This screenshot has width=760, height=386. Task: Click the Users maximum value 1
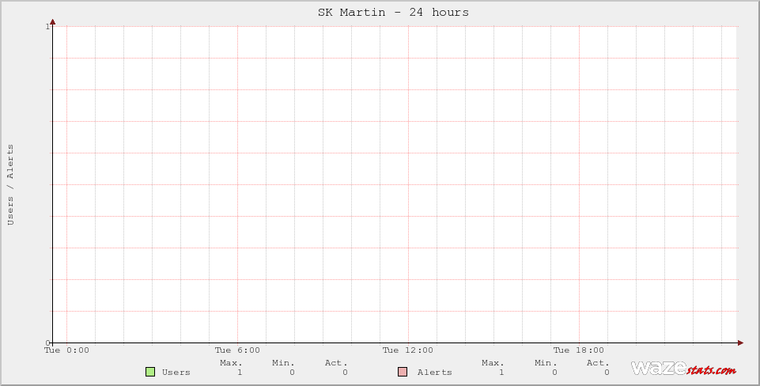coord(240,373)
